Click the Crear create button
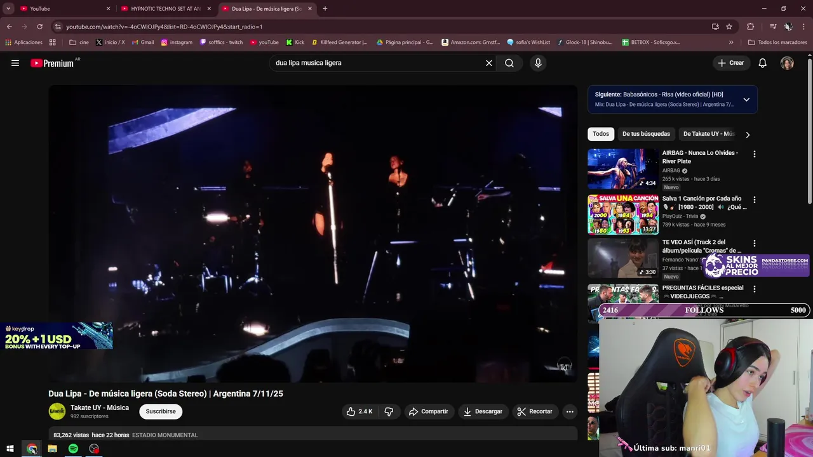 (731, 63)
